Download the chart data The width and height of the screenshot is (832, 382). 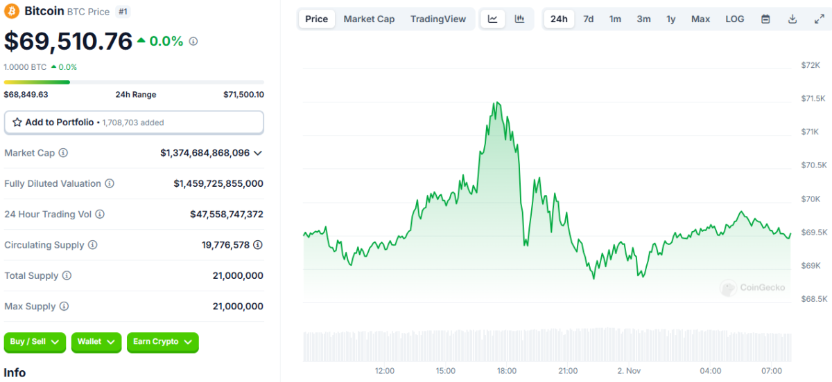click(792, 19)
